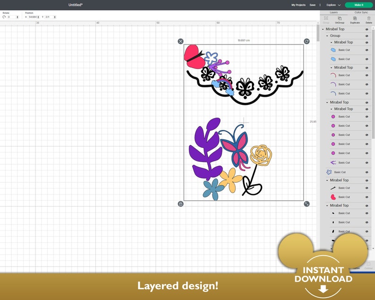Viewport: 375px width, 300px height.
Task: Switch to the Color Sync tab
Action: coord(361,12)
